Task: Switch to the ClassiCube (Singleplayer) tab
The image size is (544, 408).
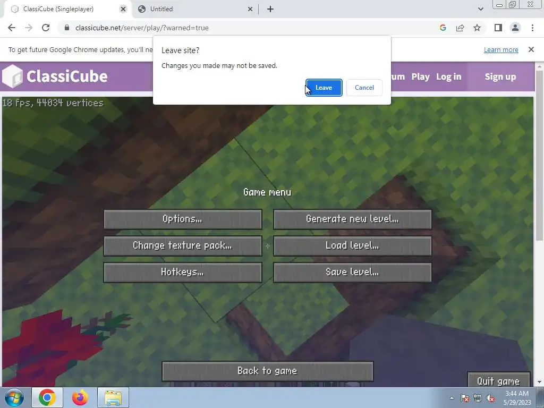Action: [66, 9]
